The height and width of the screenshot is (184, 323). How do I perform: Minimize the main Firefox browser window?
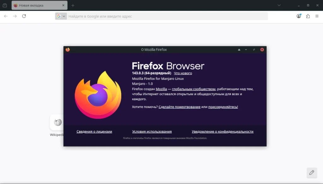(298, 5)
